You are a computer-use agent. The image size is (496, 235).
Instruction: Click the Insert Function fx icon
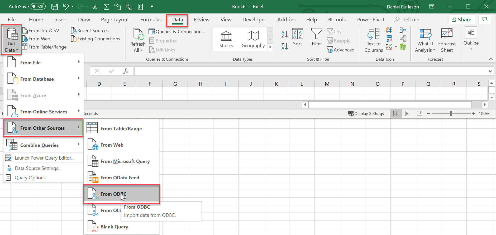tap(126, 71)
